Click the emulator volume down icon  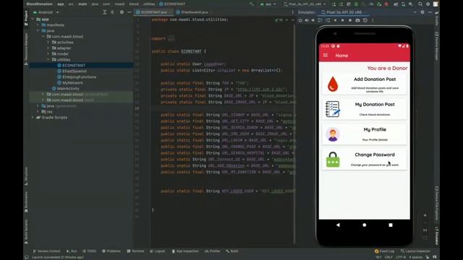pyautogui.click(x=313, y=20)
